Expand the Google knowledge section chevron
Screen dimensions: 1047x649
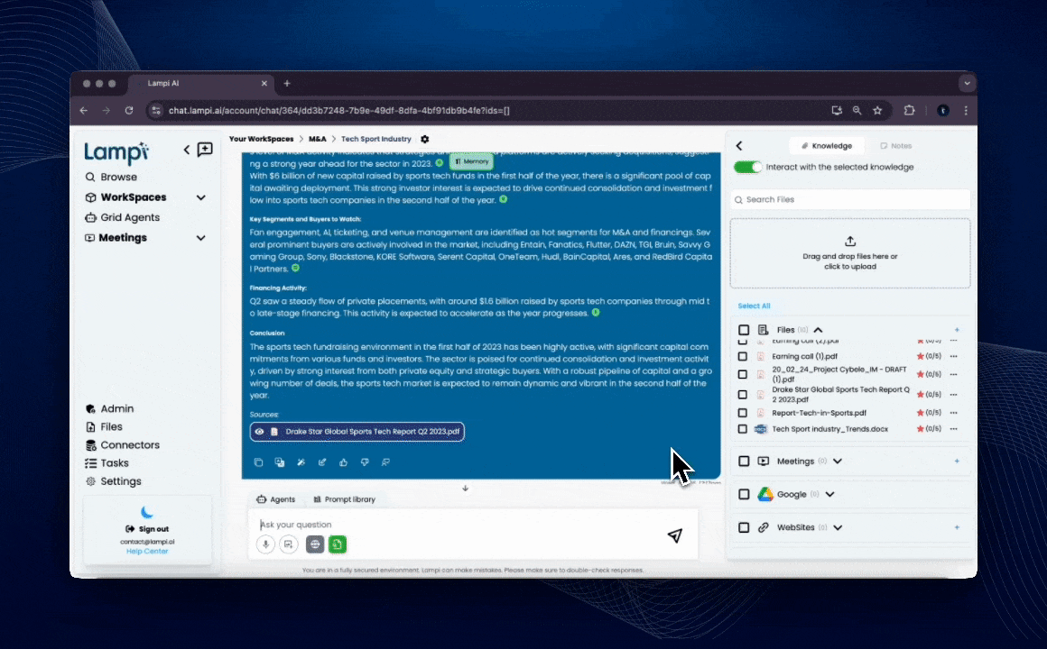coord(830,494)
